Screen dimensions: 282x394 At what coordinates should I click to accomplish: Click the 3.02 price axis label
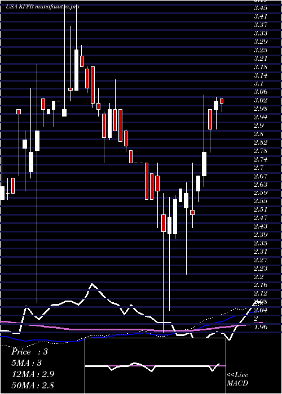(x=261, y=100)
